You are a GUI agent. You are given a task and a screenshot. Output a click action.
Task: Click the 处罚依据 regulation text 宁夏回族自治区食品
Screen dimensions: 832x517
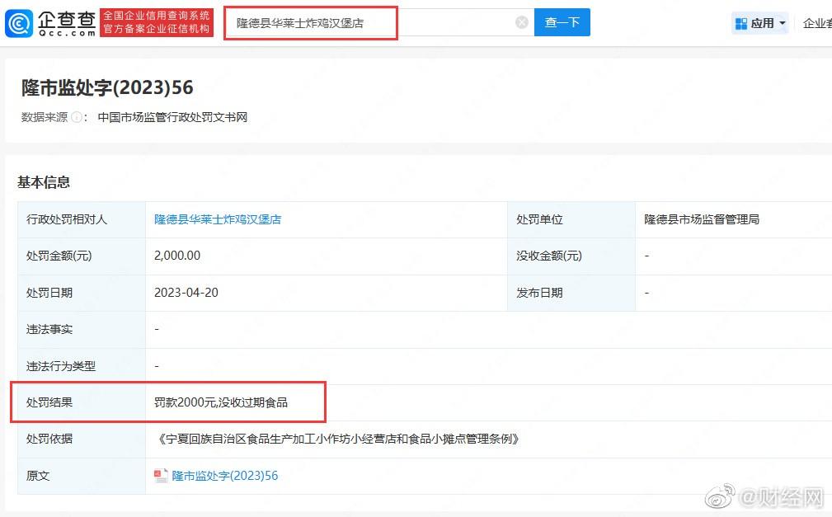[337, 439]
